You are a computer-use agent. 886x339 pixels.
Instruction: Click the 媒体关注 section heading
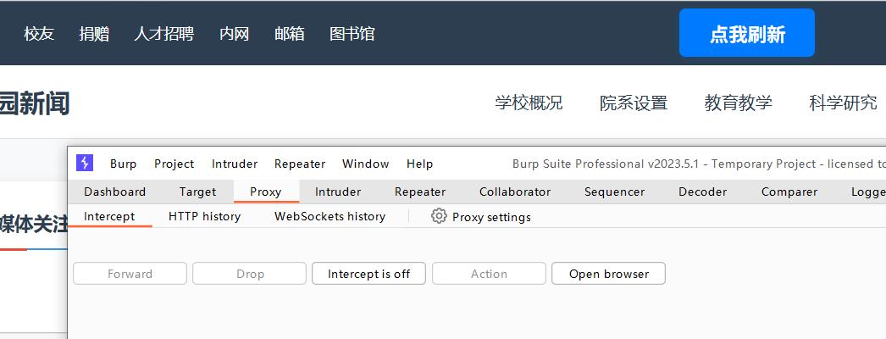coord(34,225)
